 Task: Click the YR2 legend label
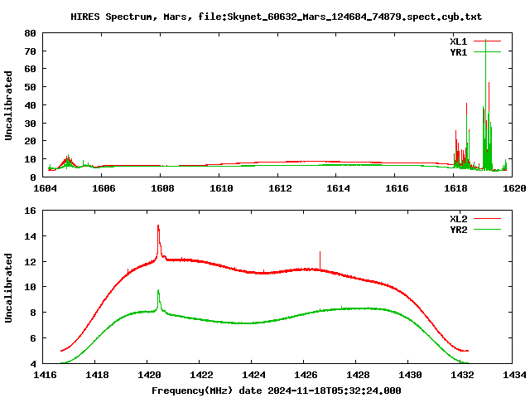point(458,230)
